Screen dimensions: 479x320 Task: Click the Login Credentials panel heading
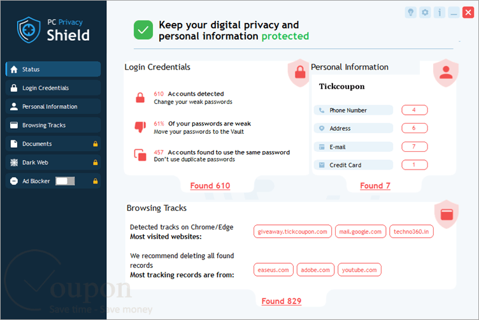pos(157,67)
